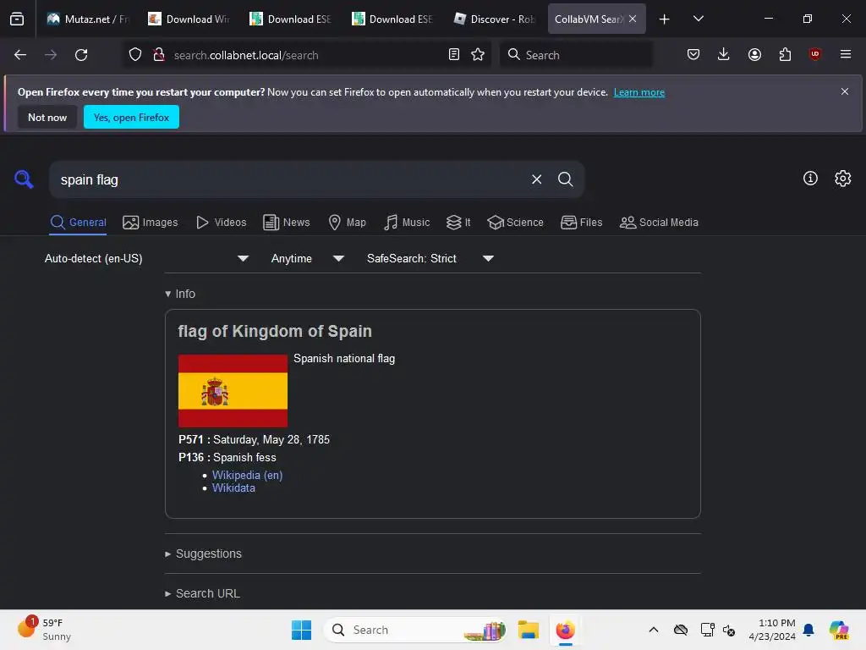
Task: Switch to the Science category
Action: pos(515,223)
